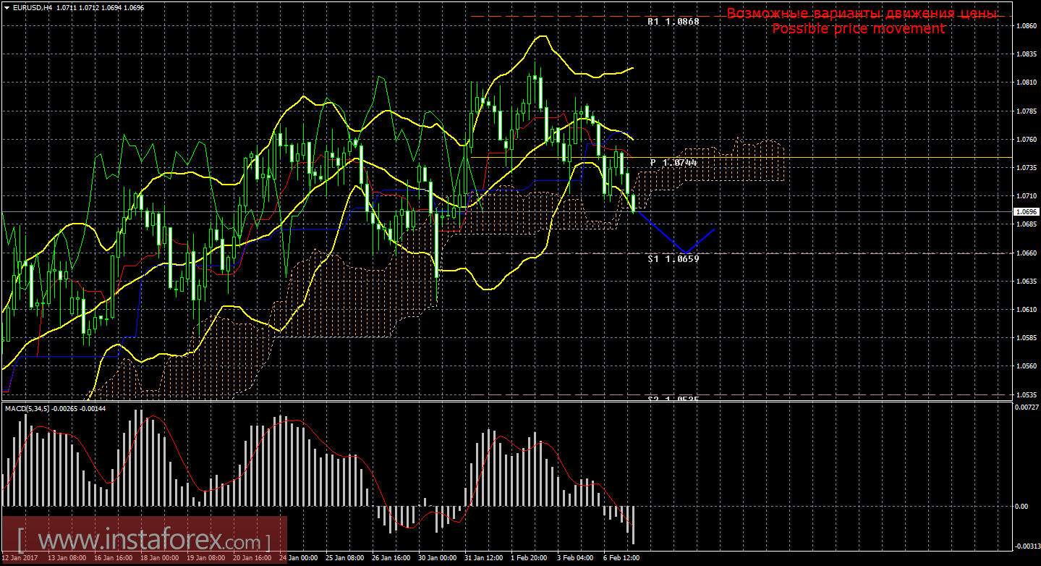Click the 1.0560 mark on price axis
This screenshot has height=566, width=1041.
tap(1027, 366)
